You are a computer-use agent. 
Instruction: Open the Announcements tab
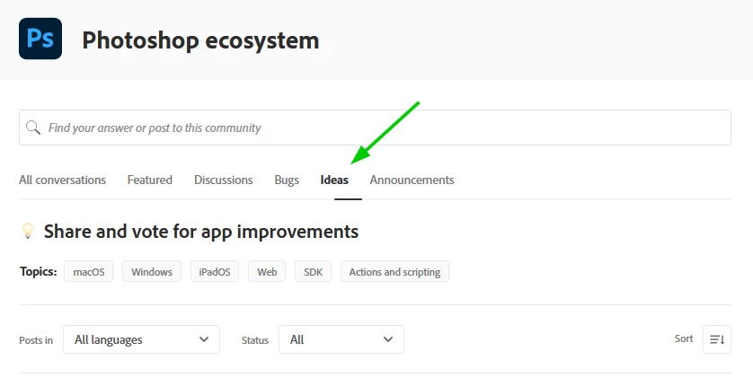(x=412, y=180)
